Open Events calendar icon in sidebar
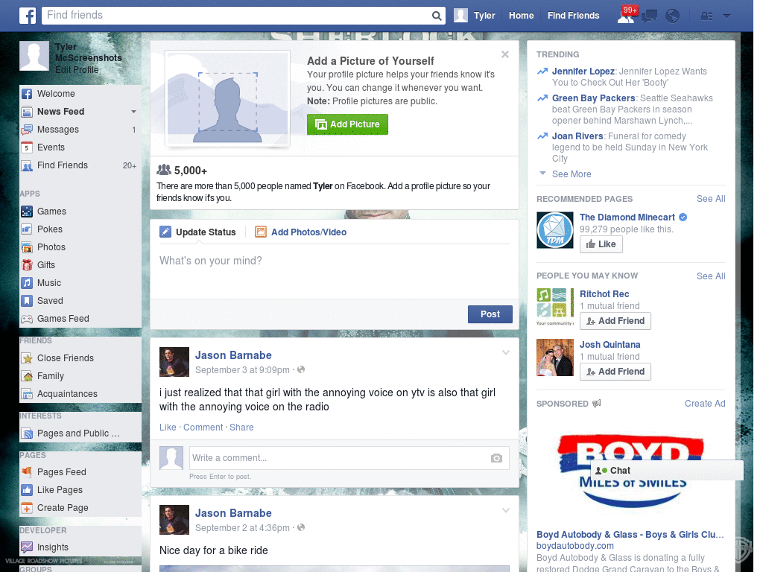Image resolution: width=763 pixels, height=572 pixels. click(27, 148)
